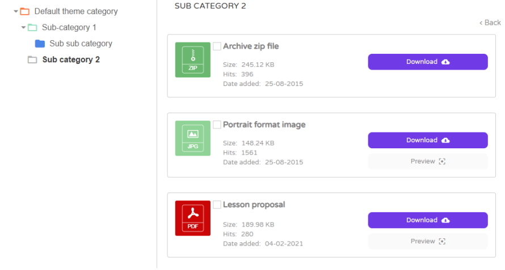505x270 pixels.
Task: Click the JPG image file icon
Action: (193, 139)
